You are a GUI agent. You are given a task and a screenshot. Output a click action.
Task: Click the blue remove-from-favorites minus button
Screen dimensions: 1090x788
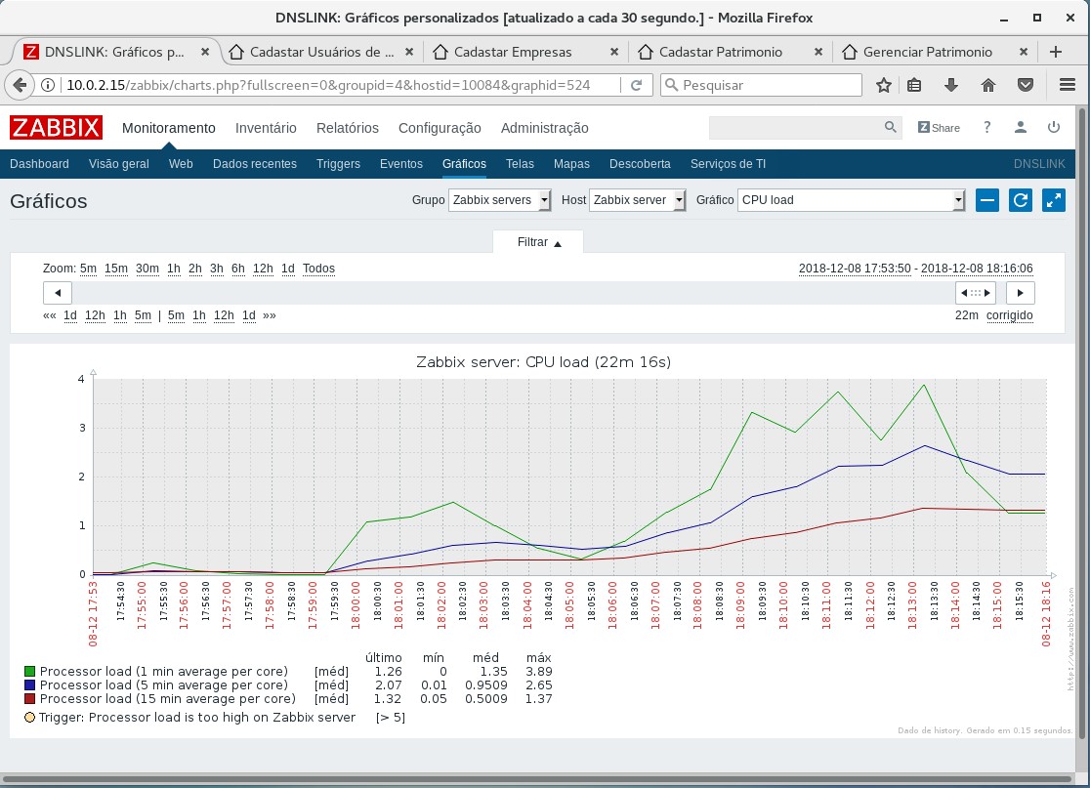987,200
